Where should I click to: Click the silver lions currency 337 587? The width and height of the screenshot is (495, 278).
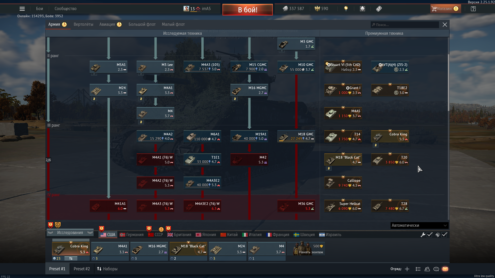pyautogui.click(x=293, y=9)
